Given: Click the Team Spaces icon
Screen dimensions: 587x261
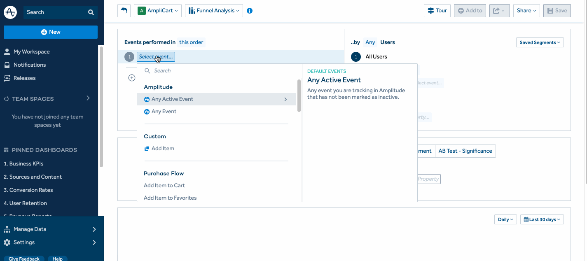Looking at the screenshot, I should point(6,99).
